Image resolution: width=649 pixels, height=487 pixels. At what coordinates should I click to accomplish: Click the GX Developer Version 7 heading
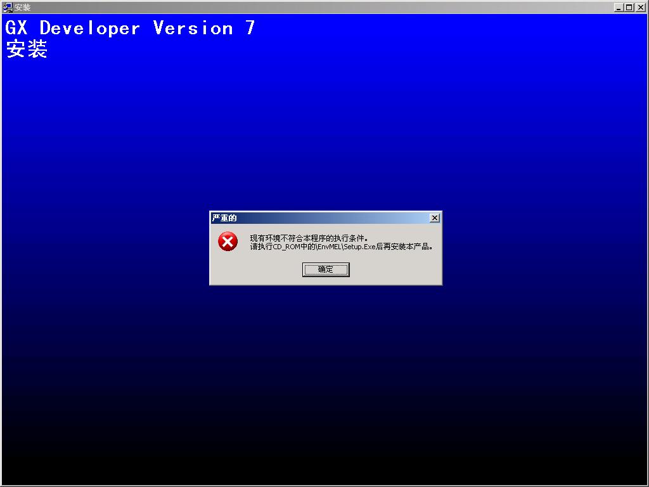[130, 28]
